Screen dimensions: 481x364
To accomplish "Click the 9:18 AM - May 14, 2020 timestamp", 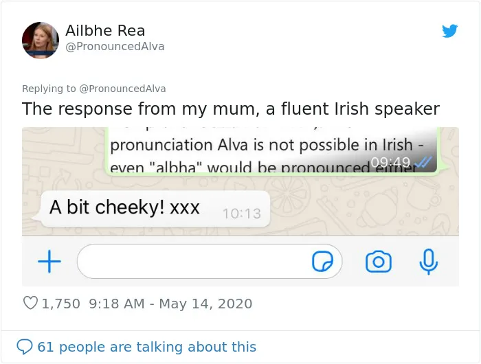I will (x=170, y=304).
